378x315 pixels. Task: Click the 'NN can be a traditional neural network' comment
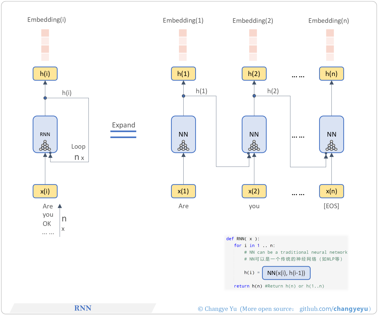(296, 252)
